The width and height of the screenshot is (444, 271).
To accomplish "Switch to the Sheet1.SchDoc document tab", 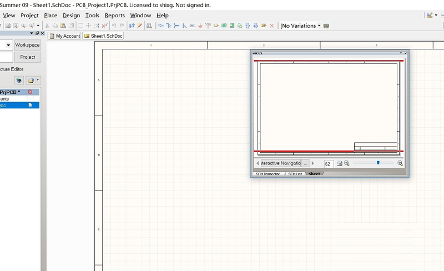I will coord(103,36).
